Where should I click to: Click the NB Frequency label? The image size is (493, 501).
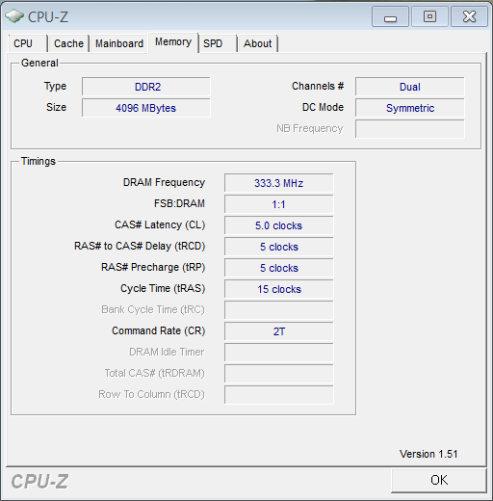(310, 128)
